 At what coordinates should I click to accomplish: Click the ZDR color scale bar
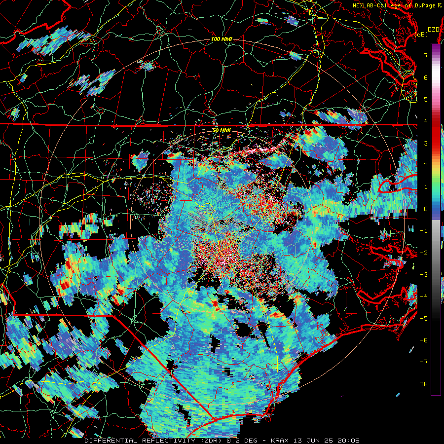coord(436,219)
